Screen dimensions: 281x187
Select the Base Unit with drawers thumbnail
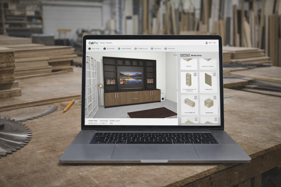coord(208,64)
